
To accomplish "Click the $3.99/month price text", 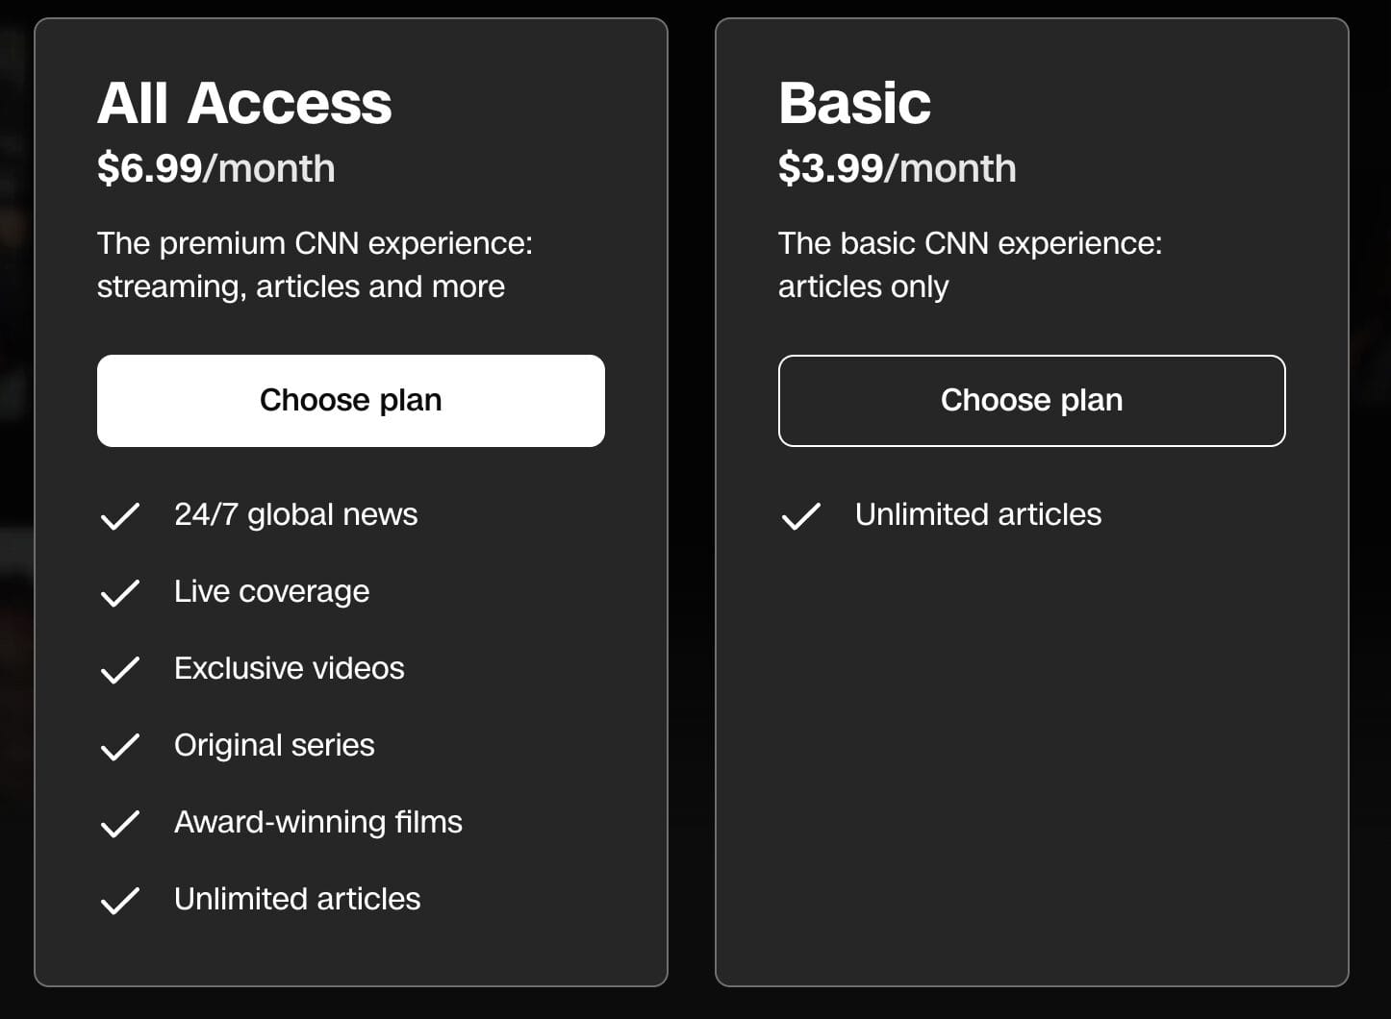I will [898, 168].
